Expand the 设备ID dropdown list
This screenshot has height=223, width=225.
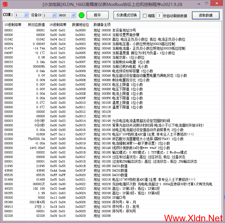(54, 15)
